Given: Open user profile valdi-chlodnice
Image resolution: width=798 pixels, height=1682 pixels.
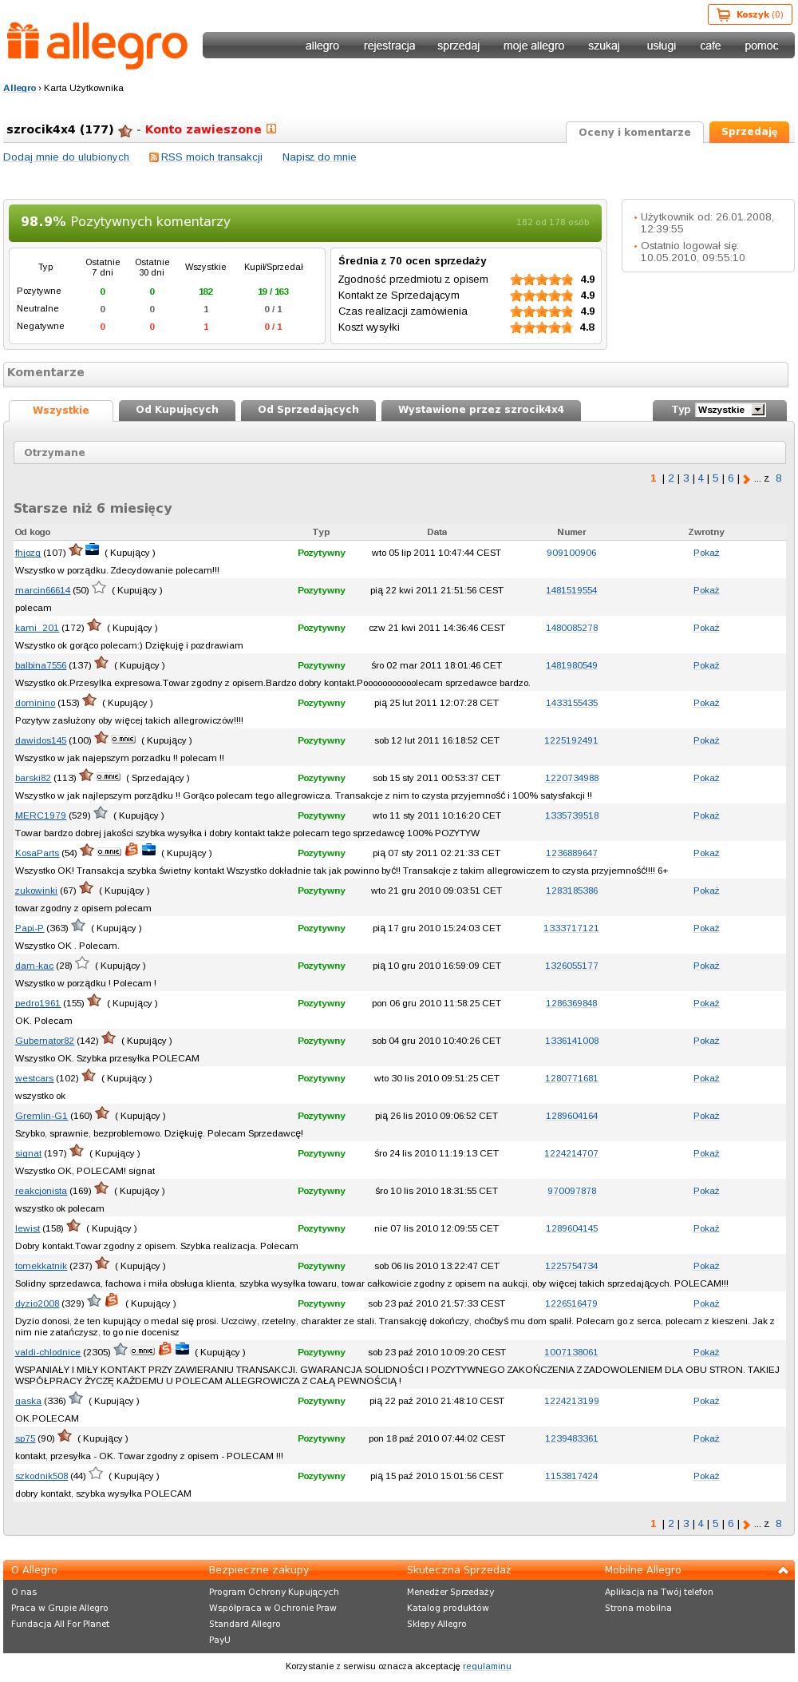Looking at the screenshot, I should (x=48, y=1352).
